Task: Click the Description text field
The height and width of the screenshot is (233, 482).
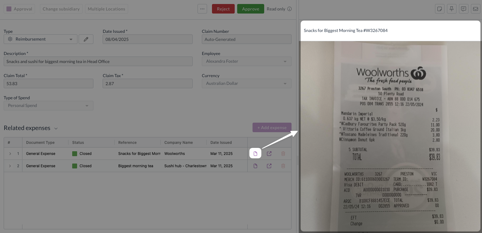Action: (x=98, y=61)
